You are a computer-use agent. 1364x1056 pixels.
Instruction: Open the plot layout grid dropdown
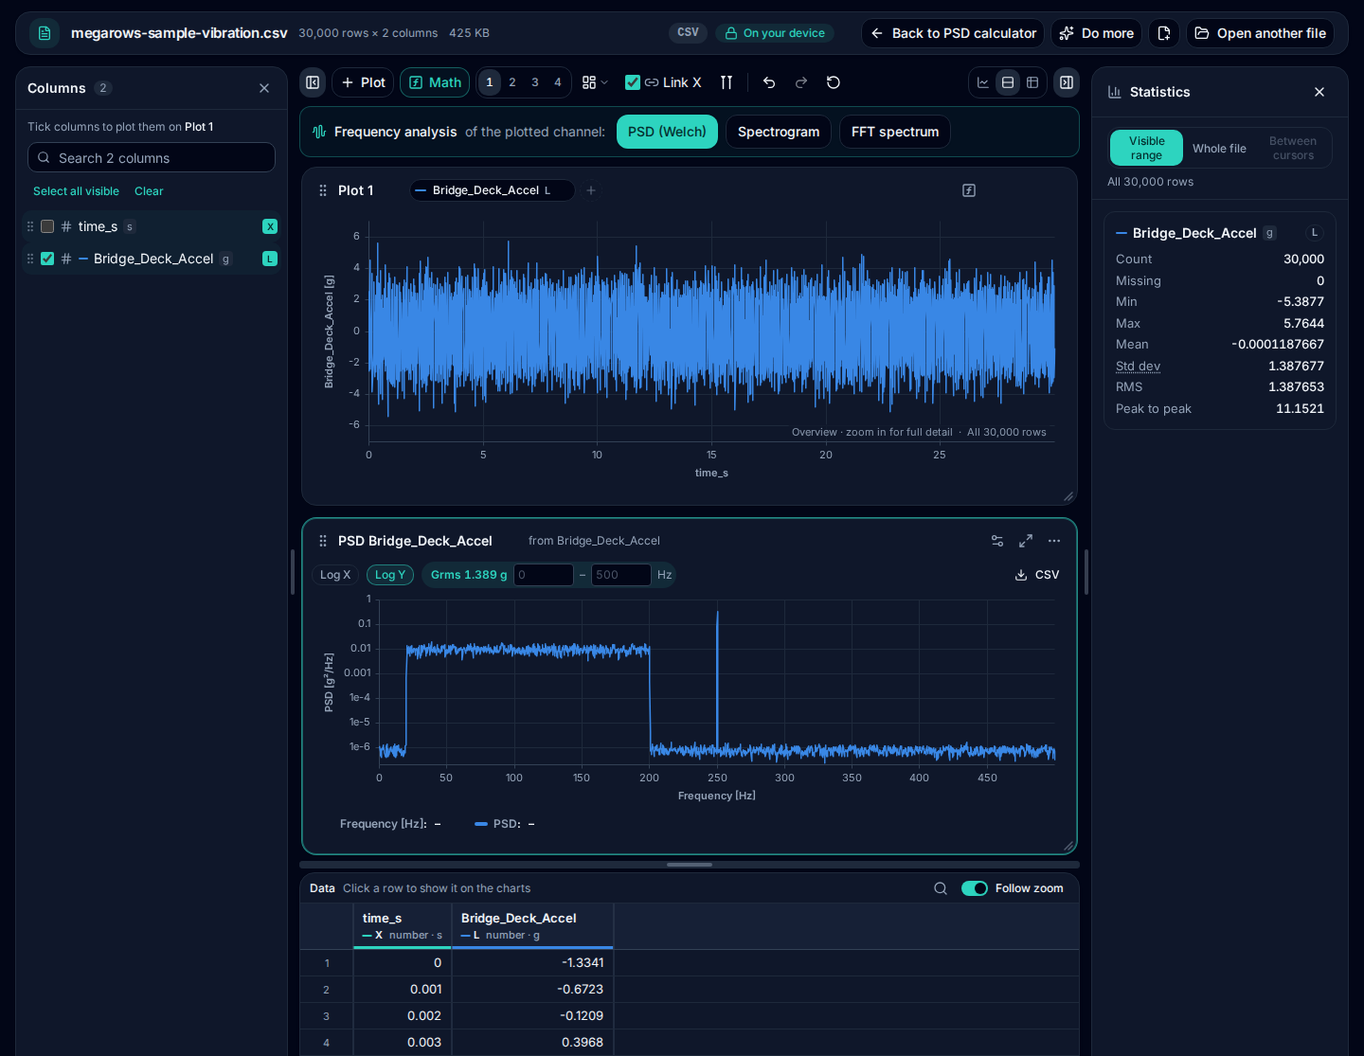click(x=595, y=82)
